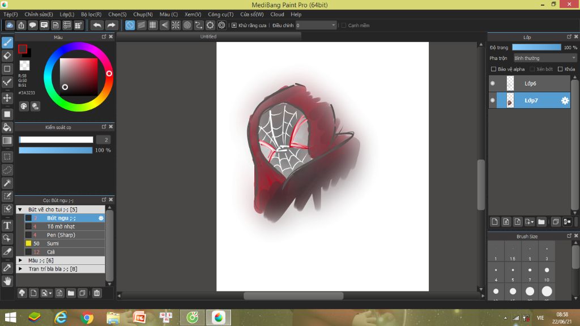Enable vanishing point snap
The width and height of the screenshot is (580, 326).
(164, 25)
